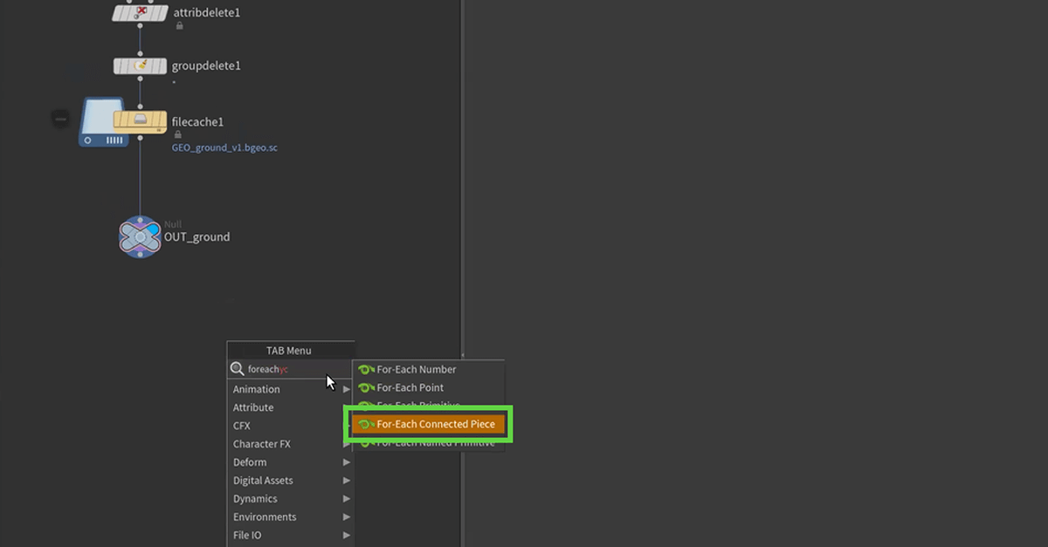Image resolution: width=1048 pixels, height=547 pixels.
Task: Click the blue disk cache badge
Action: point(103,123)
